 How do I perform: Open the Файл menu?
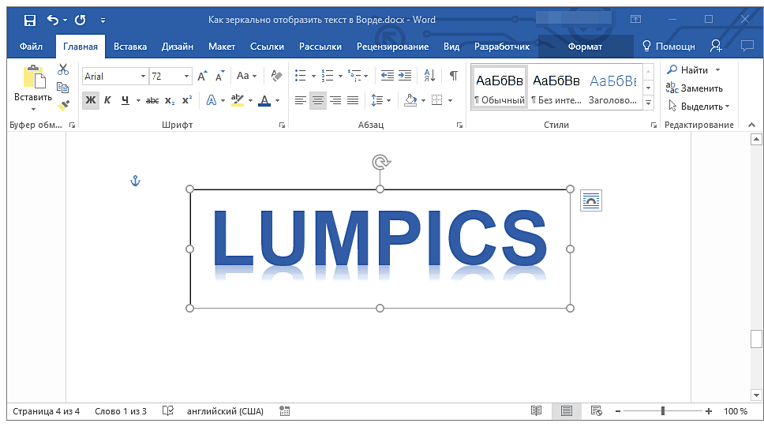pos(32,47)
